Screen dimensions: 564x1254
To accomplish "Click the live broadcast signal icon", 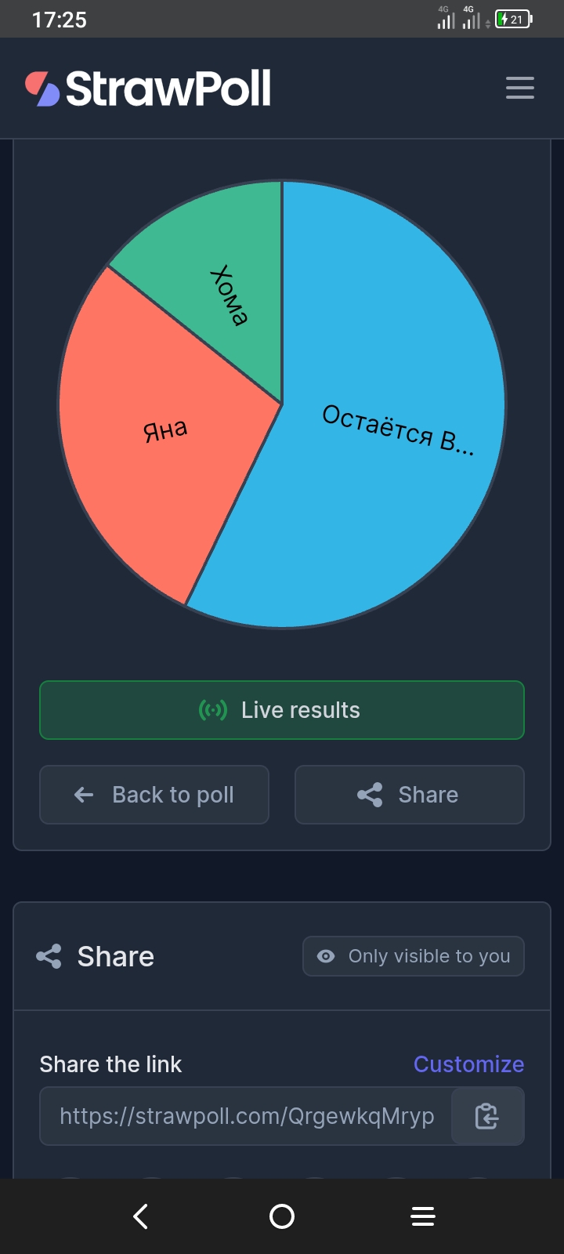I will [213, 710].
